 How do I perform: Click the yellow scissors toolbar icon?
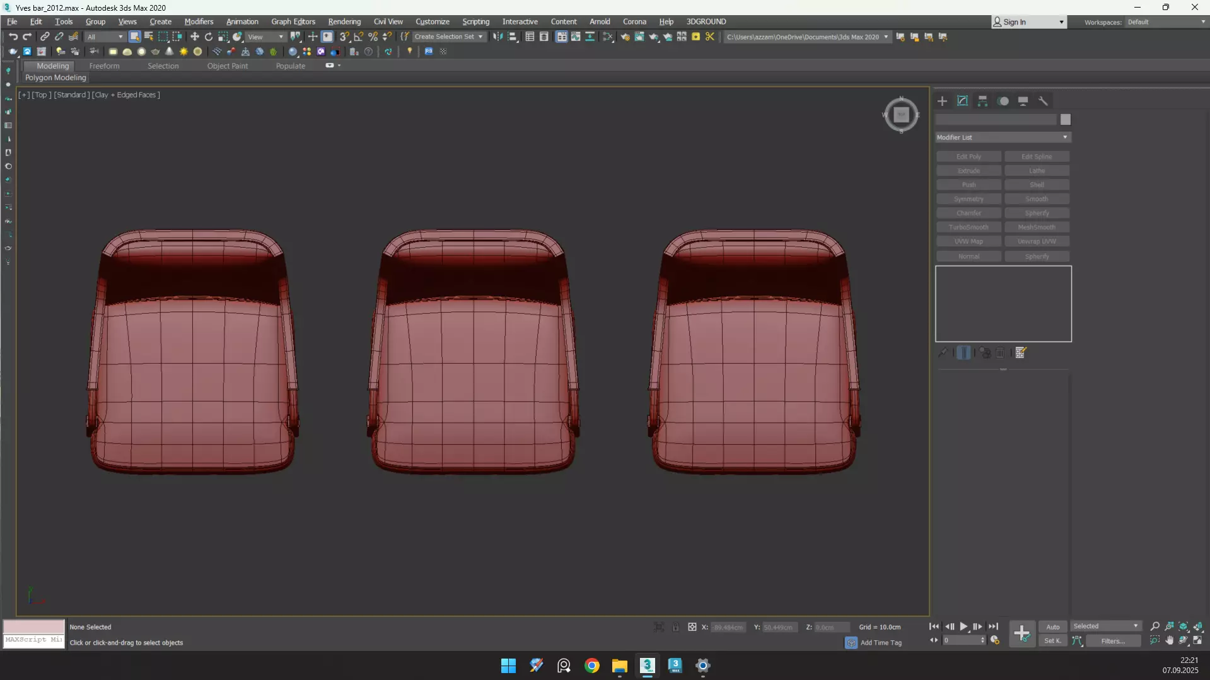[x=710, y=37]
